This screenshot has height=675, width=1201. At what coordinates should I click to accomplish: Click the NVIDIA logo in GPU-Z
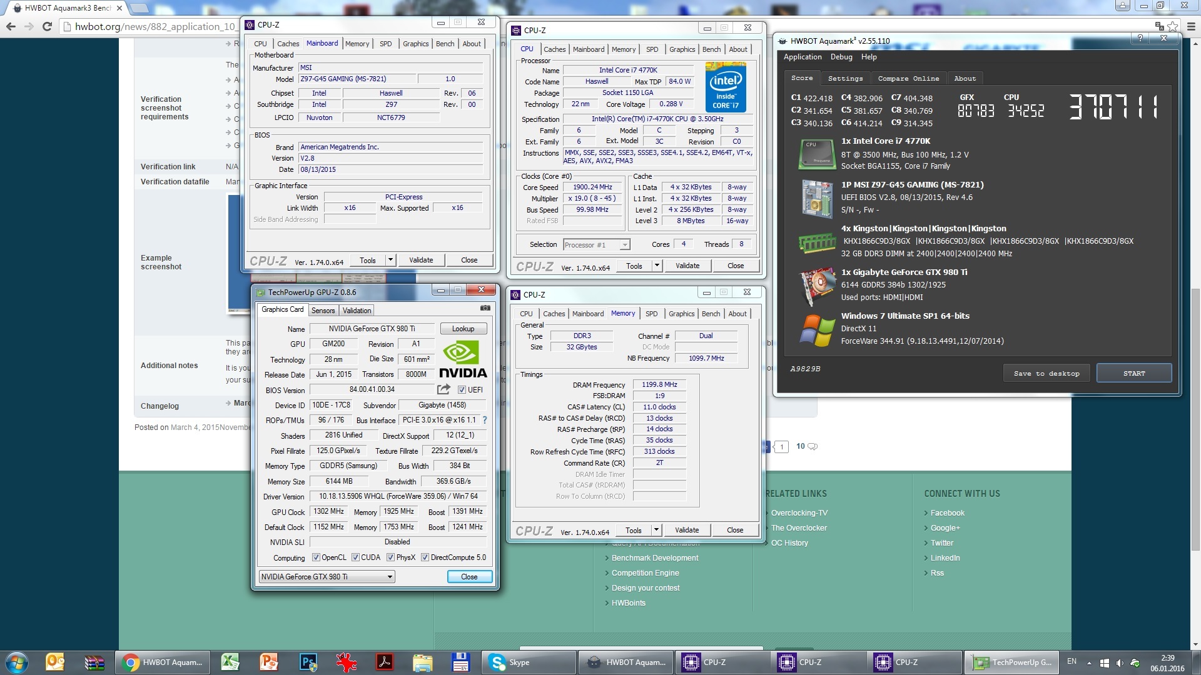pos(462,359)
